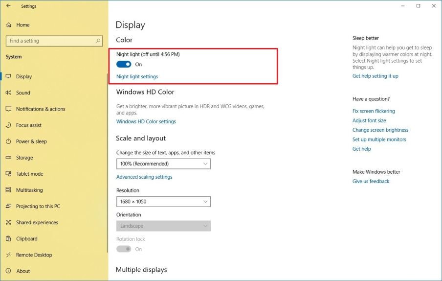
Task: Click the Fix screen flickering help link
Action: point(374,111)
